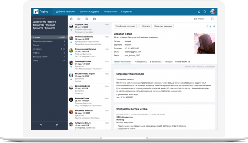Click the notifications bell icon
Image resolution: width=248 pixels, height=143 pixels.
tap(199, 12)
